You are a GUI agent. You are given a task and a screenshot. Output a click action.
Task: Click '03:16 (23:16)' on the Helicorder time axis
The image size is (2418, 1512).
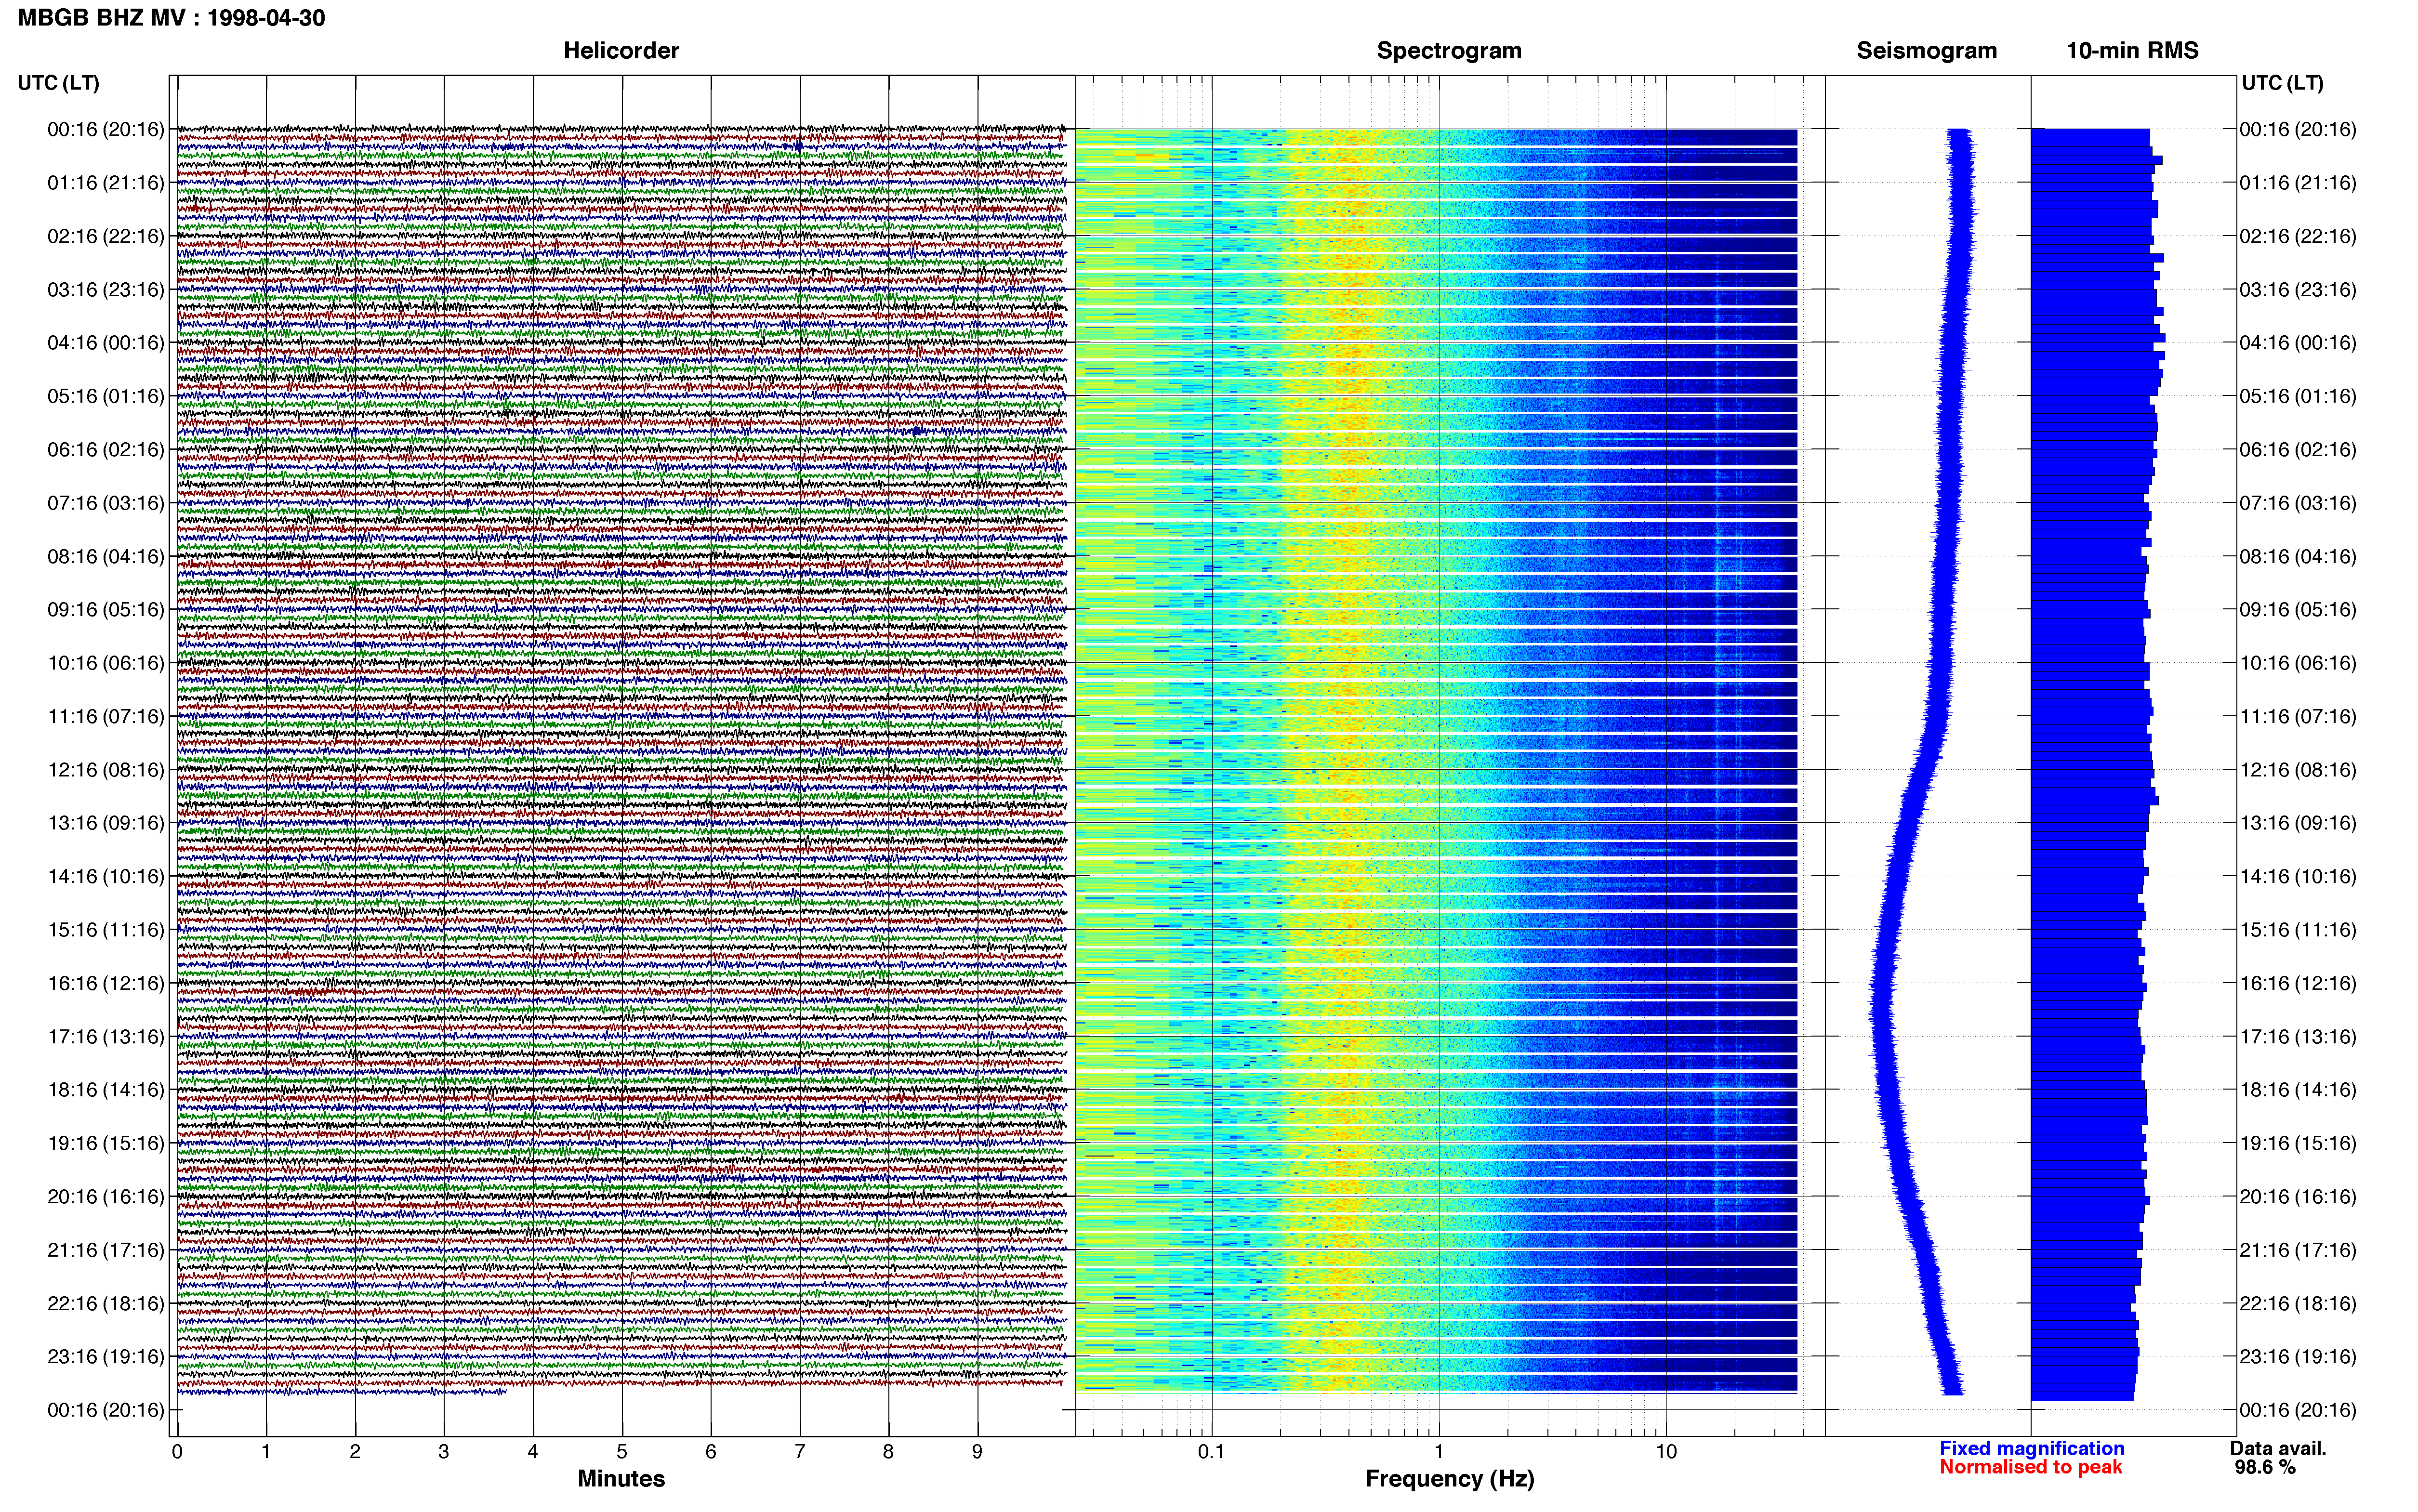click(x=106, y=290)
